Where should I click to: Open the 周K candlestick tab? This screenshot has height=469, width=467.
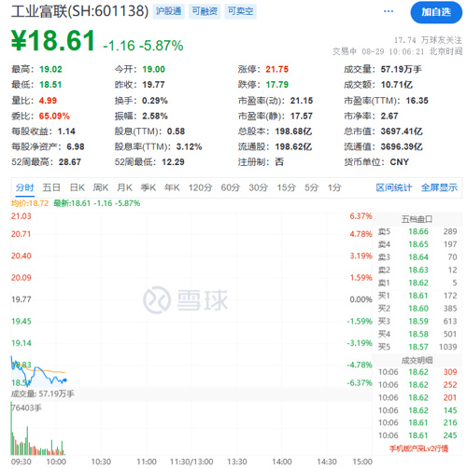tap(101, 187)
